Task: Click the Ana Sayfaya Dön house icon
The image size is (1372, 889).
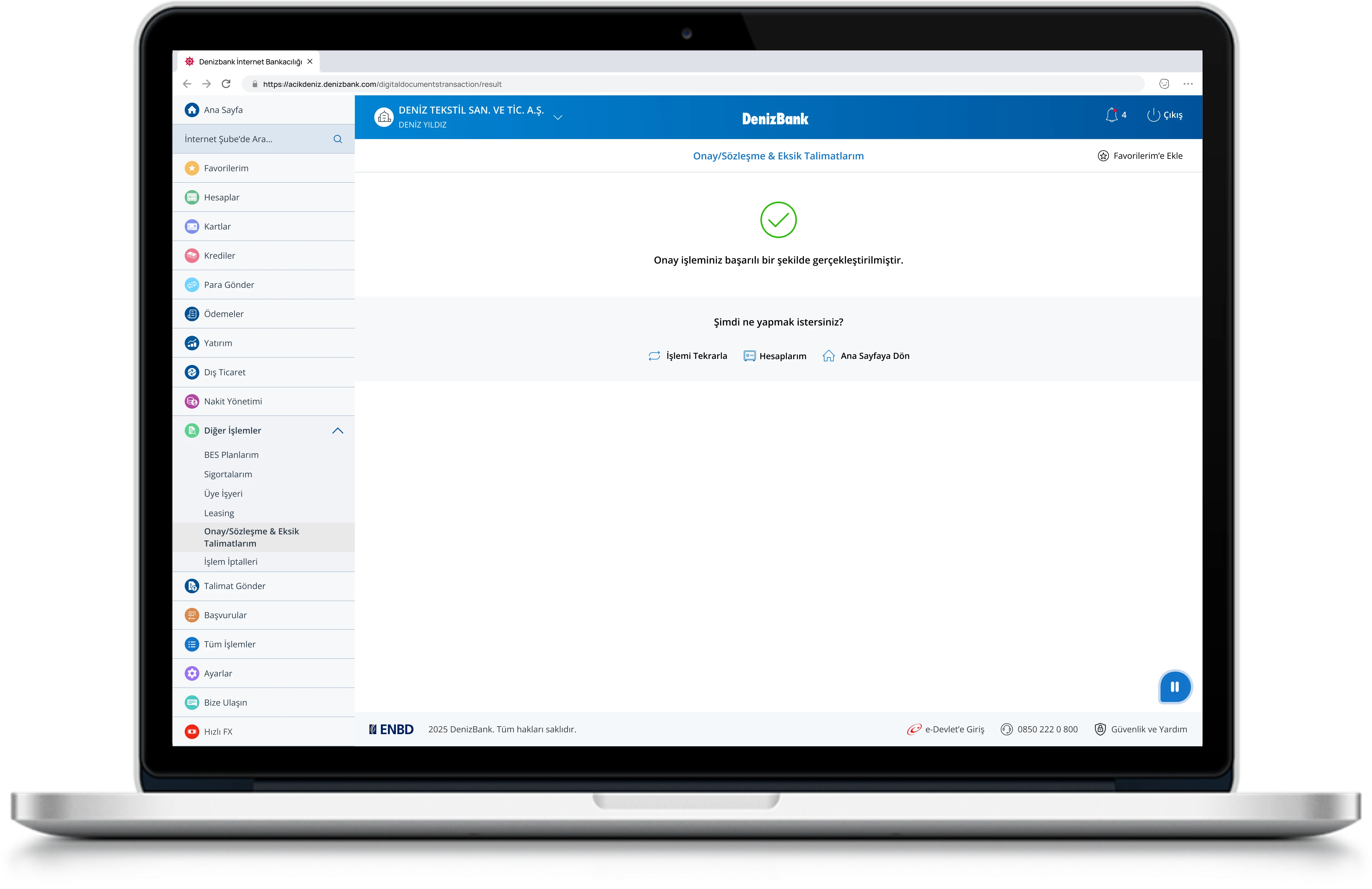Action: tap(828, 356)
